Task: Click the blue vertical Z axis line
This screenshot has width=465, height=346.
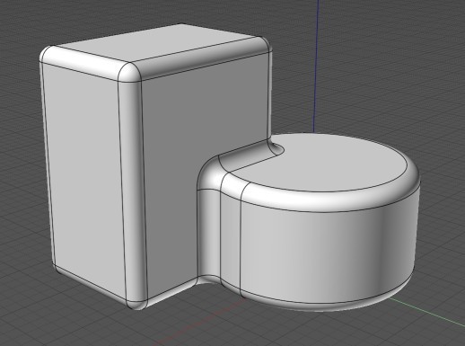Action: [x=316, y=66]
